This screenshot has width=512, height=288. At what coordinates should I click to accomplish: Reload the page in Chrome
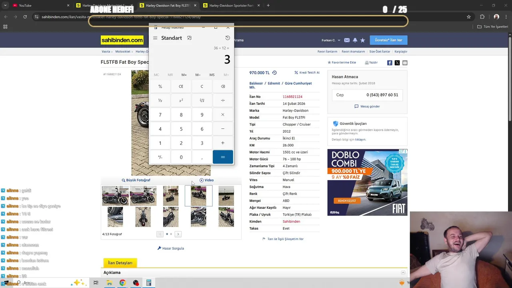(25, 17)
